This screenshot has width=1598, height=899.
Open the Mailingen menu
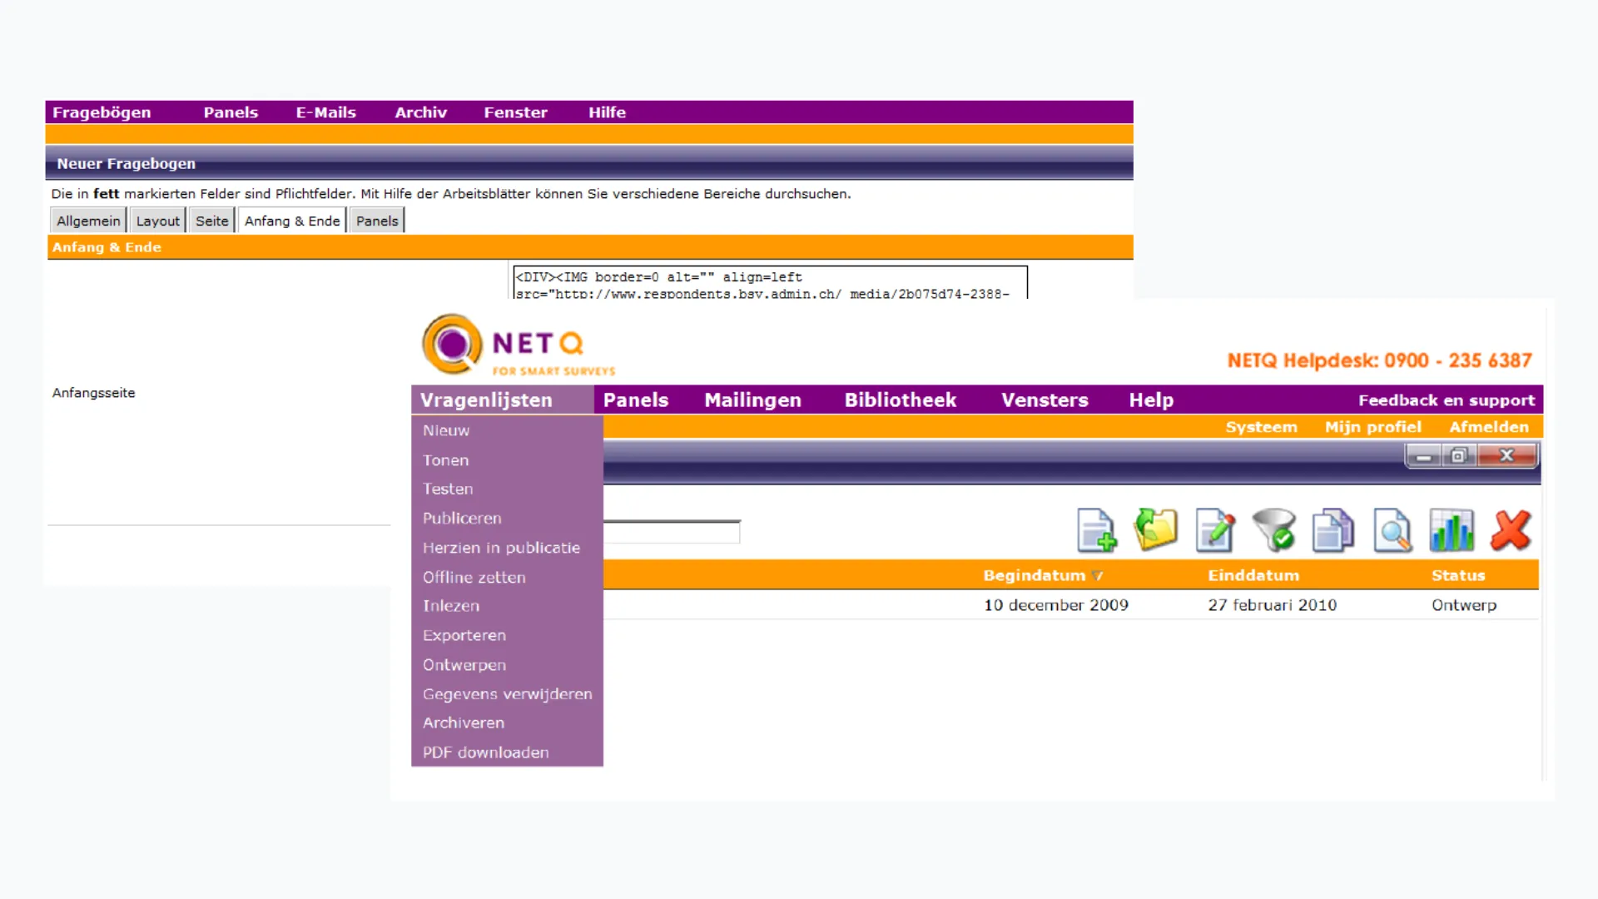click(752, 400)
